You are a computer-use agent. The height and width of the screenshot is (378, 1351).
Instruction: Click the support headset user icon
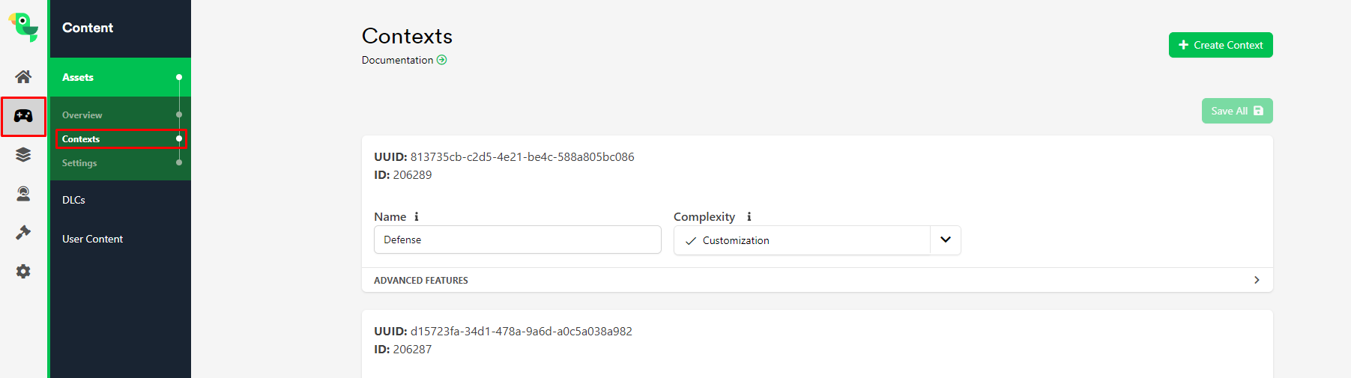[23, 194]
